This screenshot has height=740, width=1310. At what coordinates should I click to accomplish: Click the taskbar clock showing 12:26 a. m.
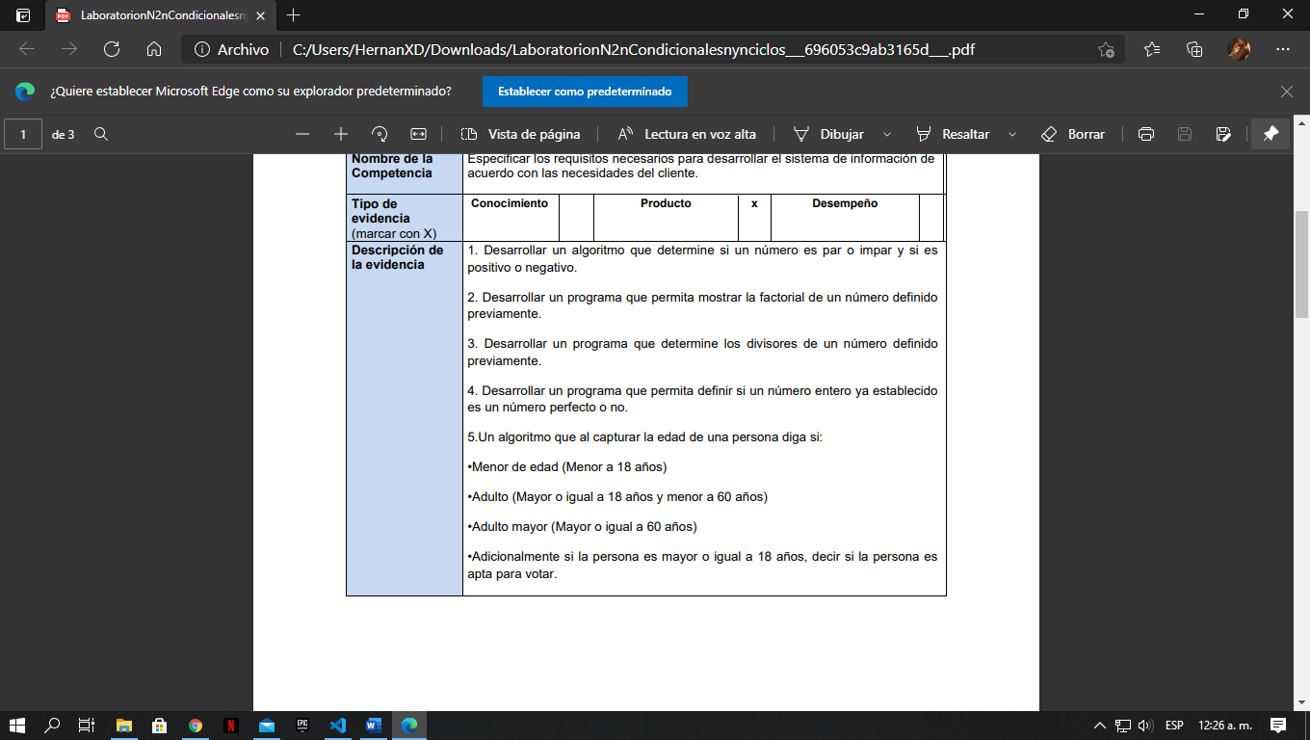[1225, 725]
